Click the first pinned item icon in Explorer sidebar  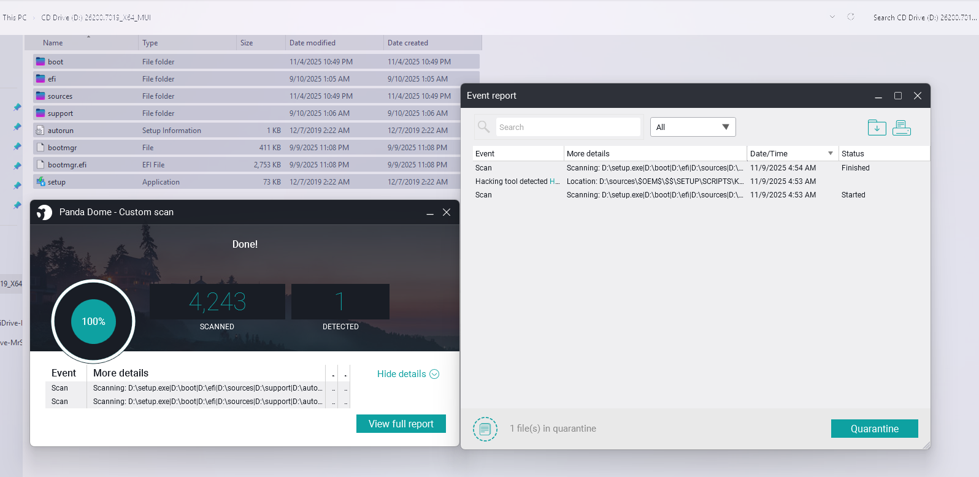pos(17,107)
